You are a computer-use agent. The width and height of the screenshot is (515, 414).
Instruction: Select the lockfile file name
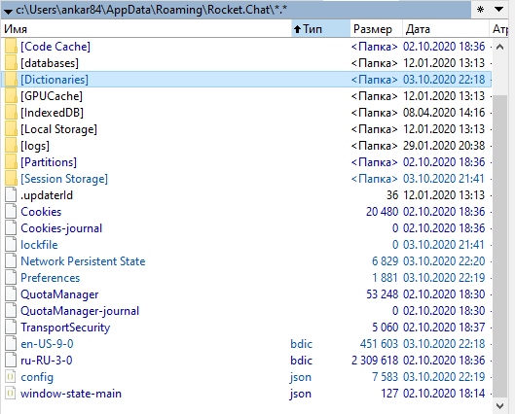pyautogui.click(x=39, y=245)
